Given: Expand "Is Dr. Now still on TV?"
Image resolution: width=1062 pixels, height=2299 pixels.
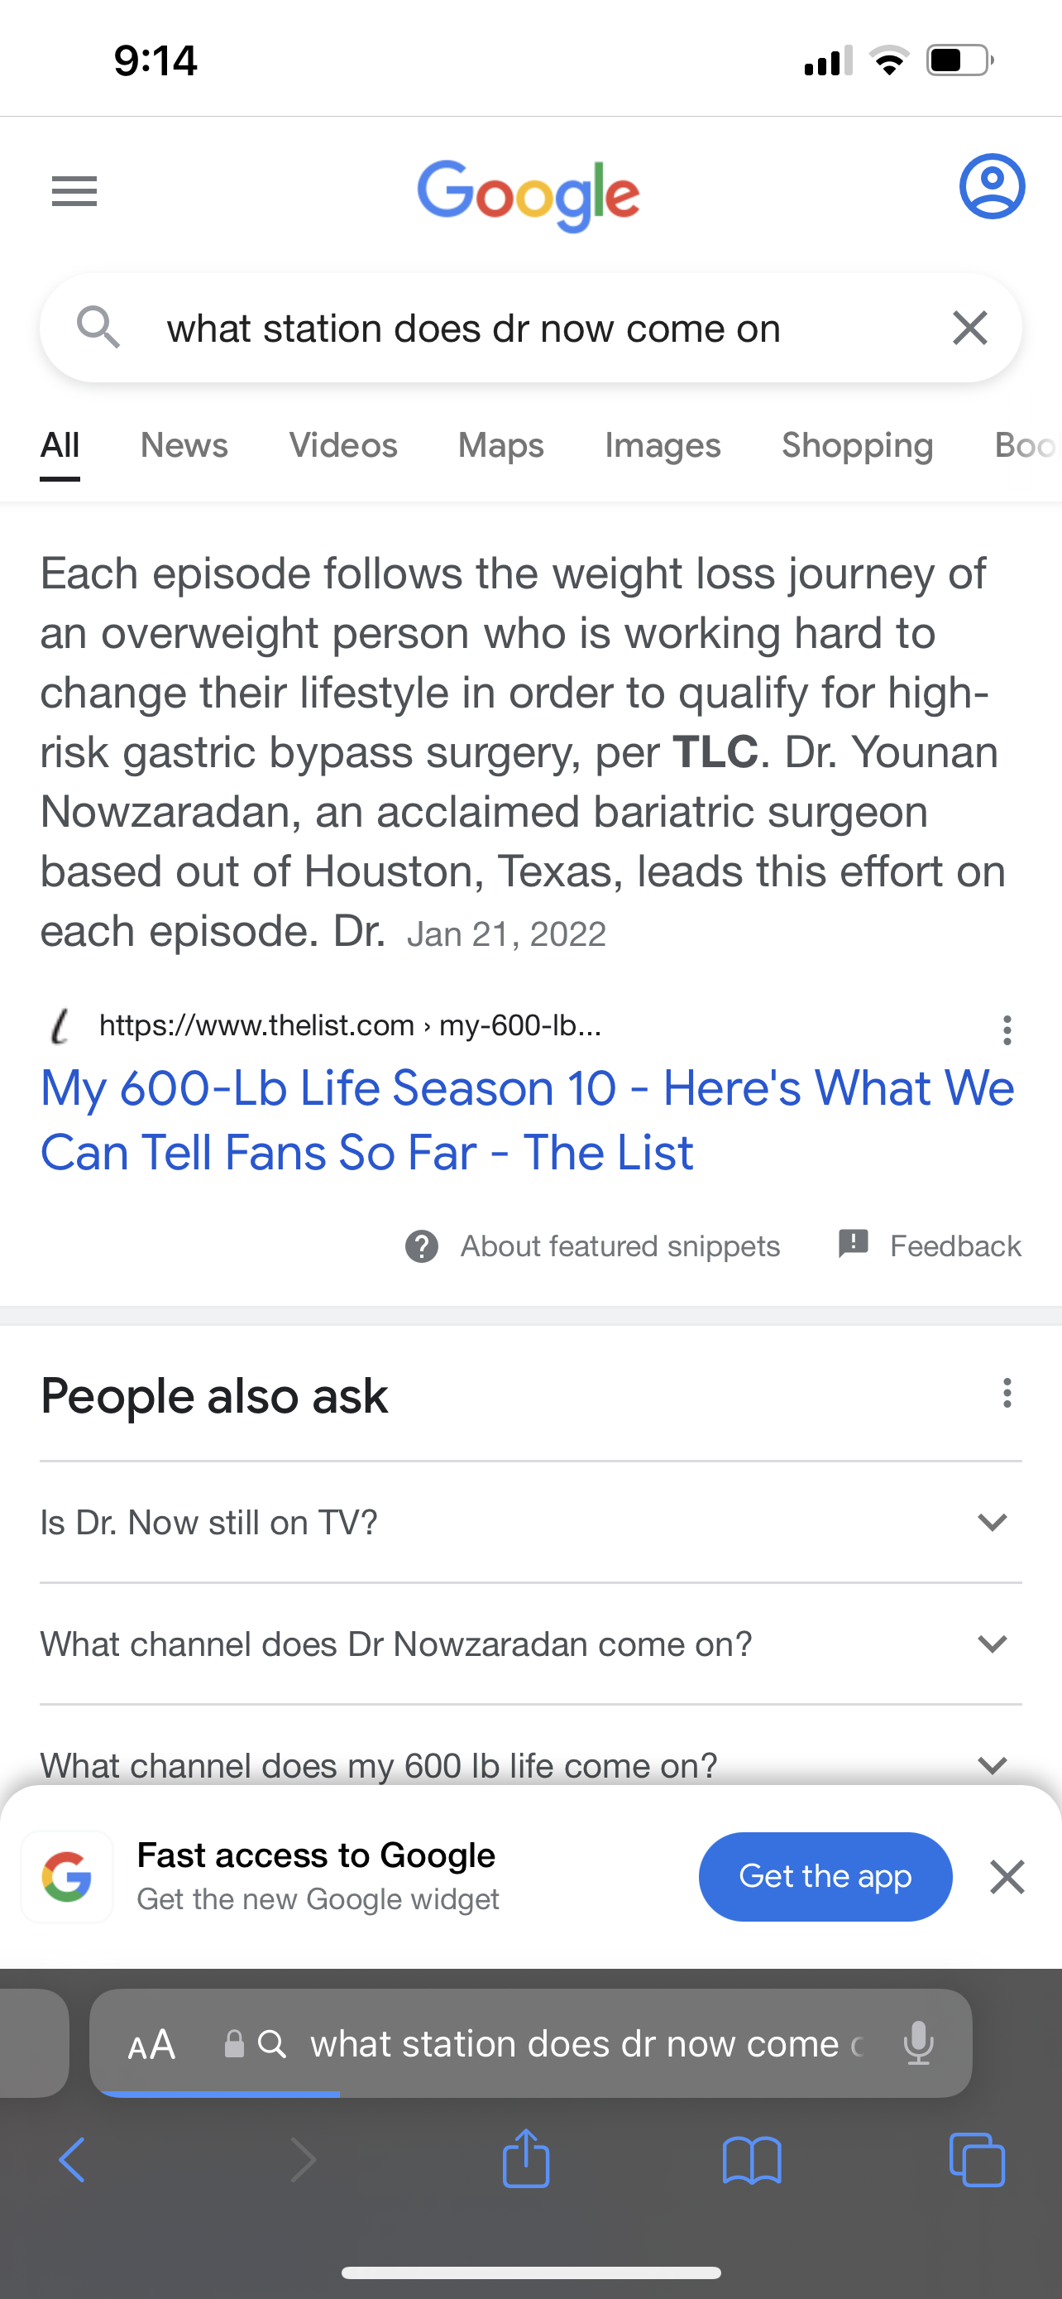Looking at the screenshot, I should click(x=529, y=1523).
